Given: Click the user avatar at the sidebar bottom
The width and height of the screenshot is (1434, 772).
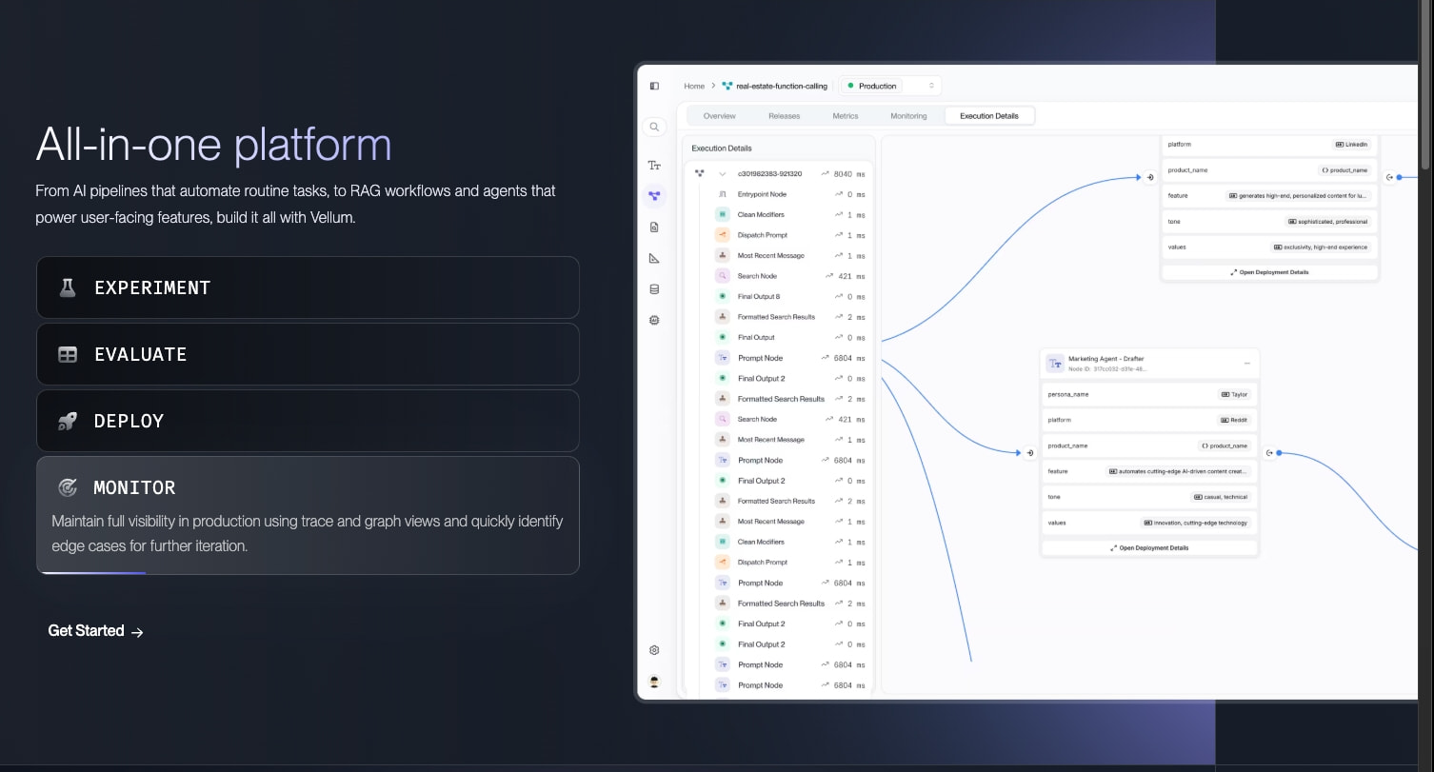Looking at the screenshot, I should click(x=654, y=682).
